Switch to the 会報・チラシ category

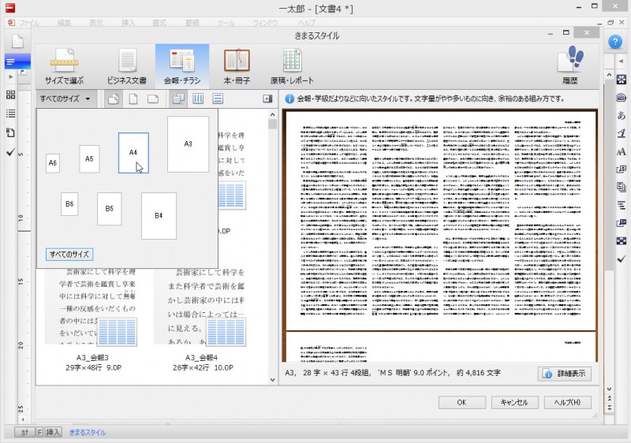tap(182, 66)
